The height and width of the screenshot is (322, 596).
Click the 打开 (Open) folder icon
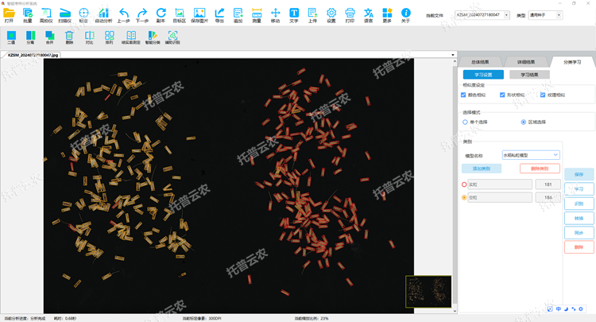(x=10, y=14)
